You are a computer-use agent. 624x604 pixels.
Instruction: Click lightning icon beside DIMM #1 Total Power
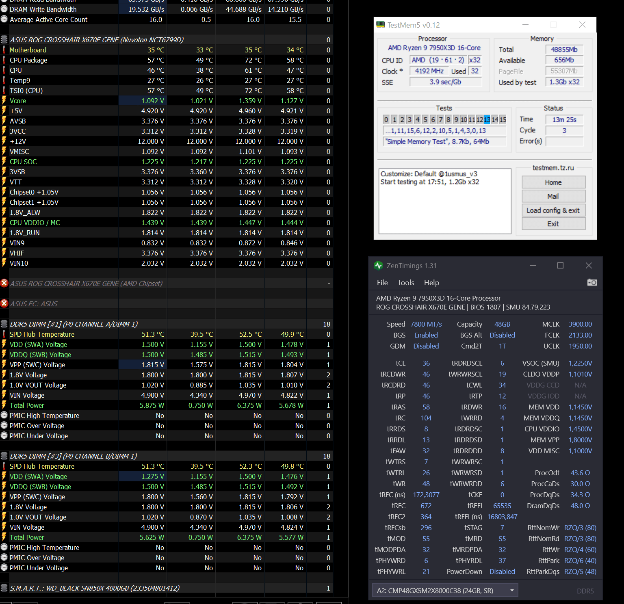[4, 405]
